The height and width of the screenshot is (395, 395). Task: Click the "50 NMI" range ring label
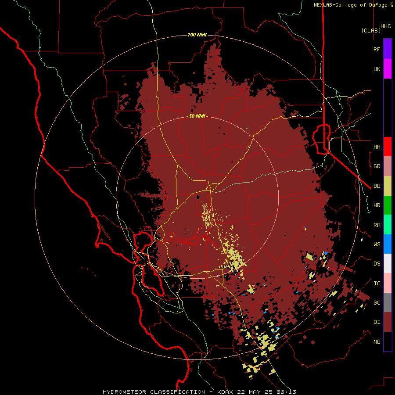click(x=197, y=116)
